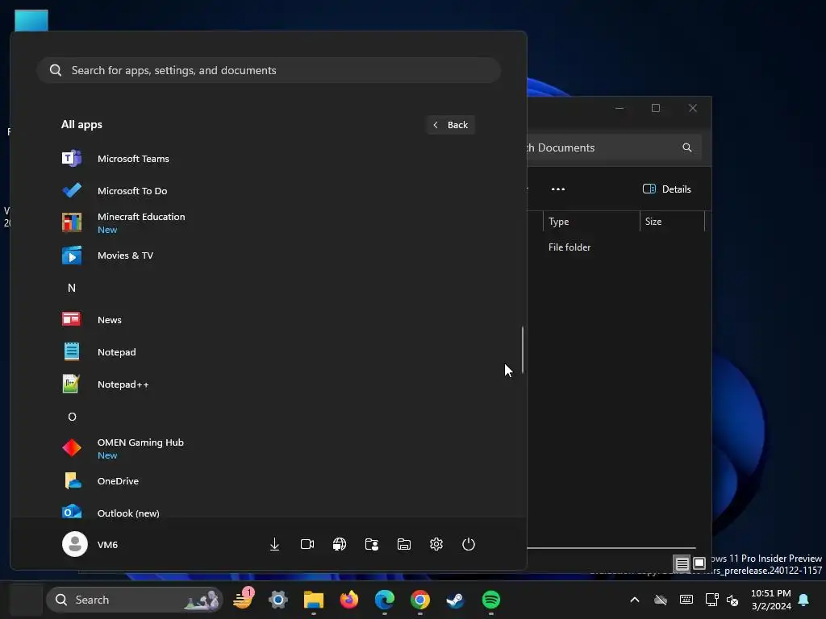Open Microsoft Edge from the taskbar

coord(385,600)
